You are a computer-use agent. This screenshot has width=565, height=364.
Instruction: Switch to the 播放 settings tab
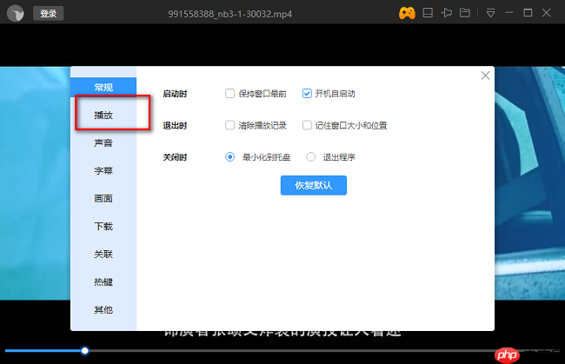[x=103, y=115]
